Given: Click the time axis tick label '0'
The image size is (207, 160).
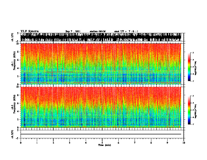Looking at the screenshot, I should [x=21, y=143].
